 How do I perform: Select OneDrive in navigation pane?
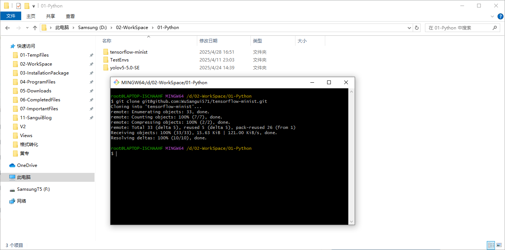pyautogui.click(x=27, y=165)
